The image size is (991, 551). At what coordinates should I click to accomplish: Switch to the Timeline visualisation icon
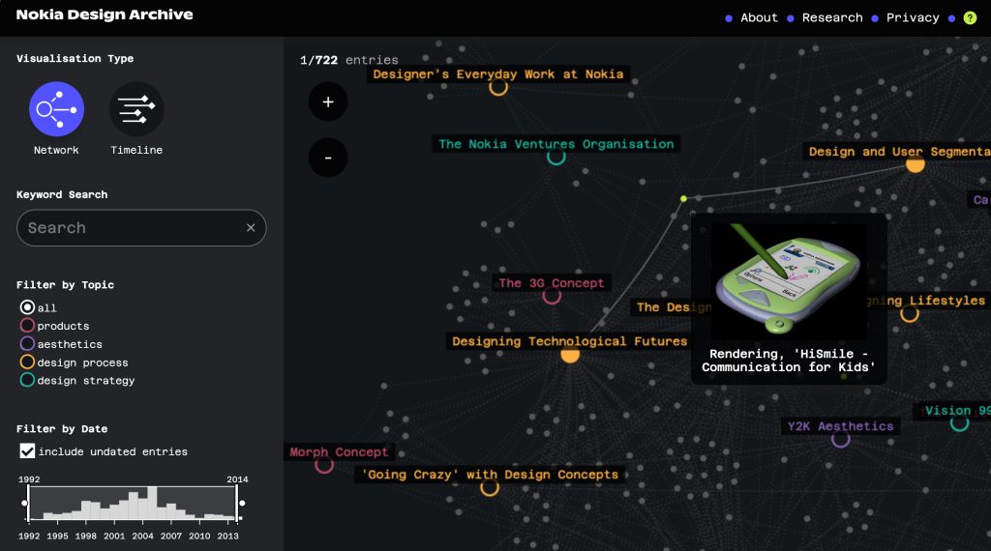[136, 109]
